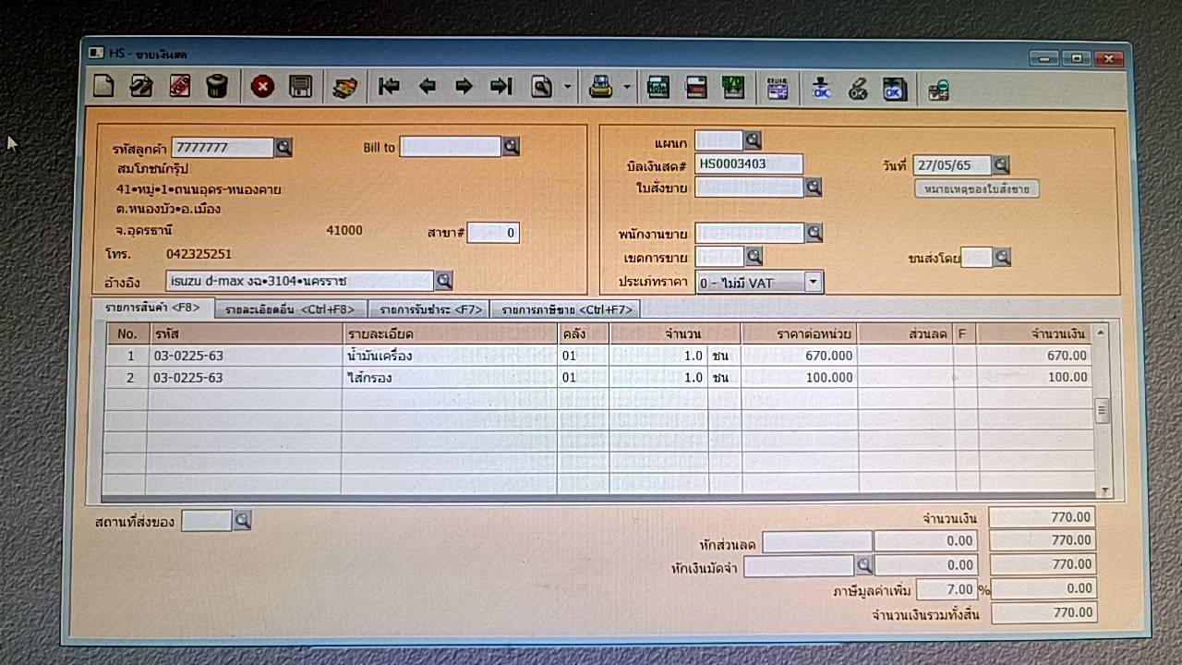Open the dropdown arrow beside printer icon
The image size is (1182, 665).
pos(627,89)
